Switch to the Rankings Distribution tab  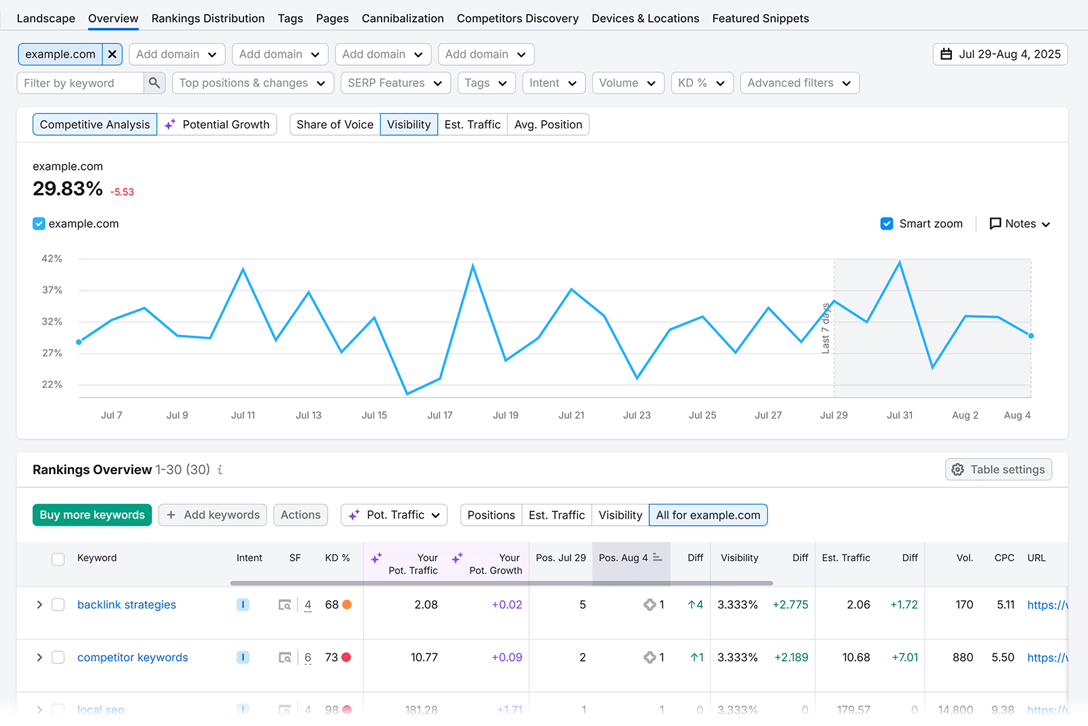pyautogui.click(x=208, y=18)
